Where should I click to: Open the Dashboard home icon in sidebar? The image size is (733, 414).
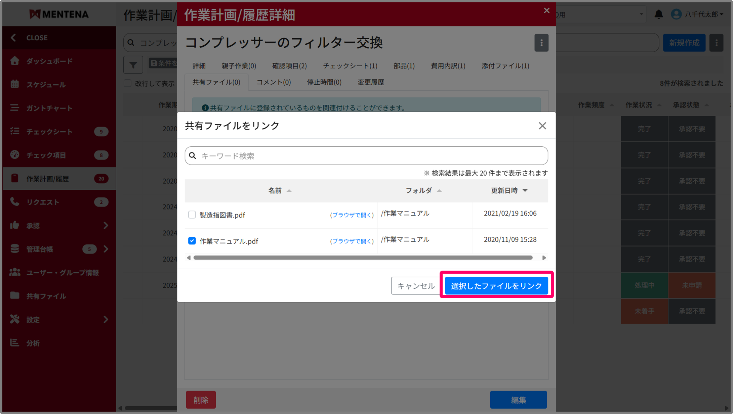click(15, 61)
